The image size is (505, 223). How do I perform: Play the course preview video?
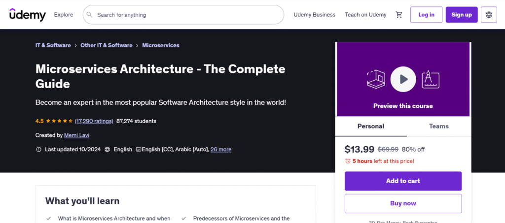403,79
